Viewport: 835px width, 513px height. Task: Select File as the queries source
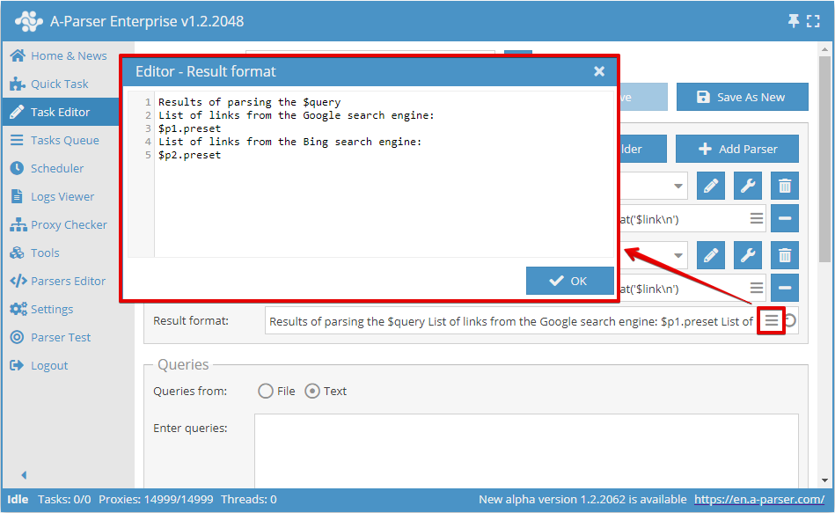pos(266,392)
